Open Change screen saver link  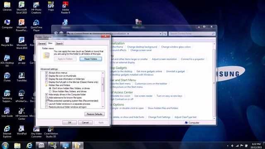pyautogui.click(x=141, y=50)
